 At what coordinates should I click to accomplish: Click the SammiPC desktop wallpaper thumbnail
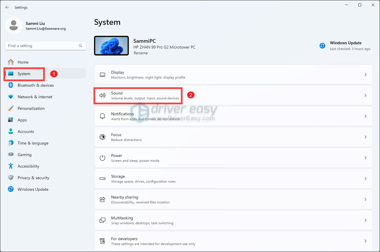(x=111, y=46)
